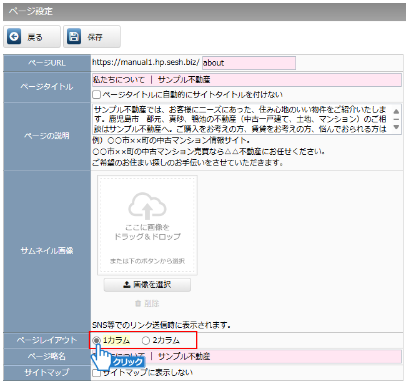Screen dimensions: 406x384
Task: Click the floppy disk save icon
Action: (74, 37)
